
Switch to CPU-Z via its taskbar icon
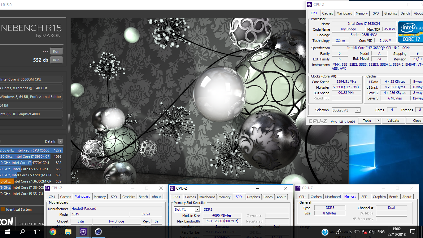[x=83, y=232]
